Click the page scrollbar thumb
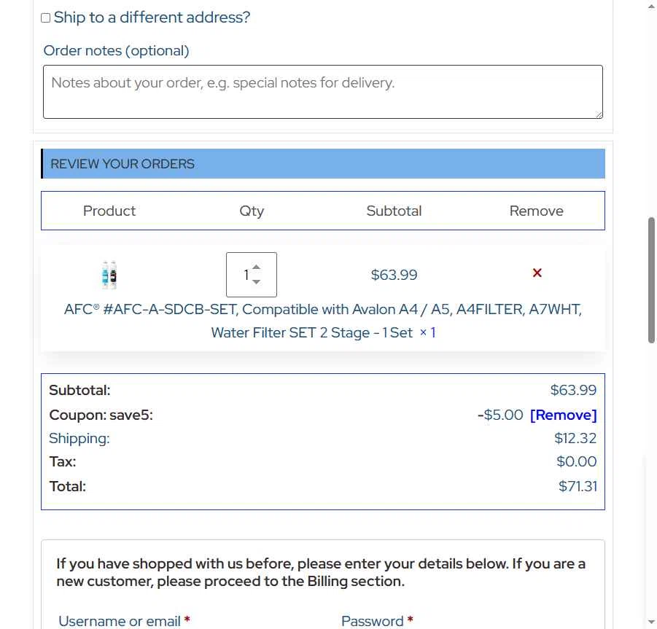657x629 pixels. (652, 280)
